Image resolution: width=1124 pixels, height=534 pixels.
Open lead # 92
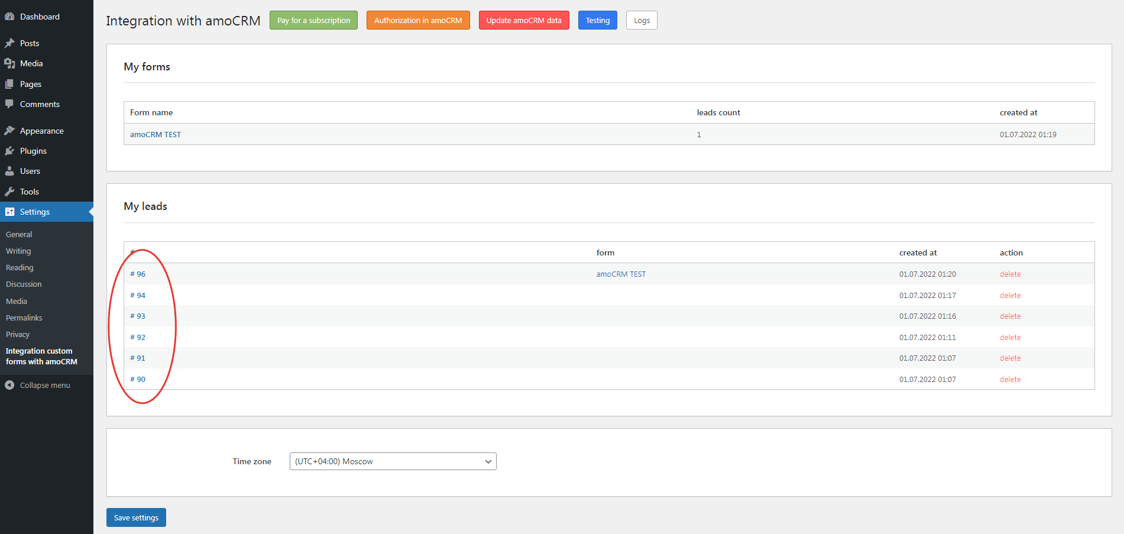click(138, 337)
